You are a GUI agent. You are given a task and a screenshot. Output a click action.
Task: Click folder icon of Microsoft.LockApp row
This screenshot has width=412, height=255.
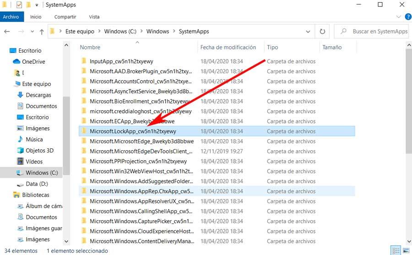coord(84,131)
